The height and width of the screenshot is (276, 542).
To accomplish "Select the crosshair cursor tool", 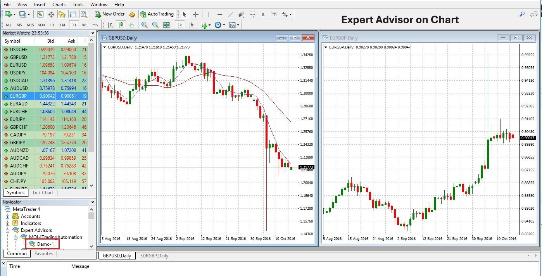I will point(195,14).
